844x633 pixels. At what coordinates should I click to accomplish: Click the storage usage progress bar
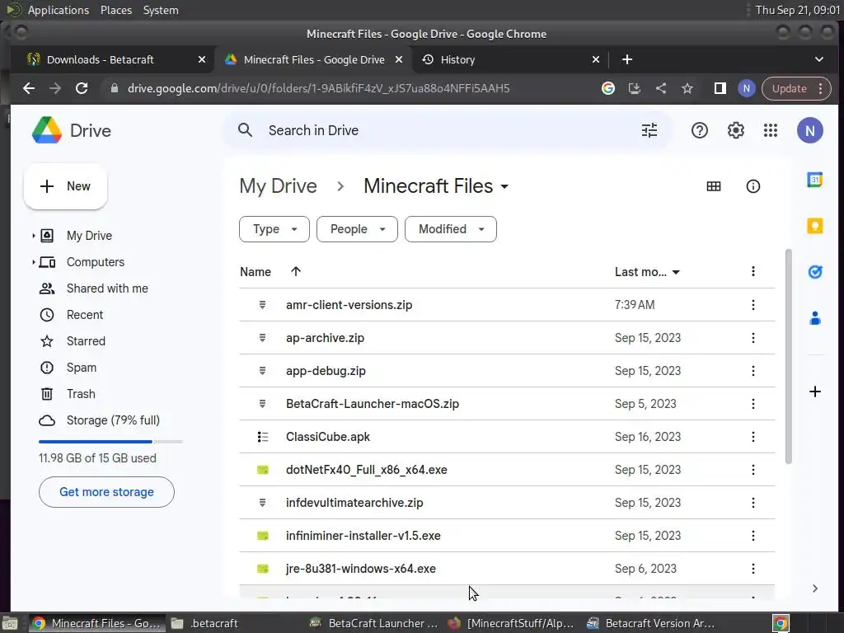(110, 442)
